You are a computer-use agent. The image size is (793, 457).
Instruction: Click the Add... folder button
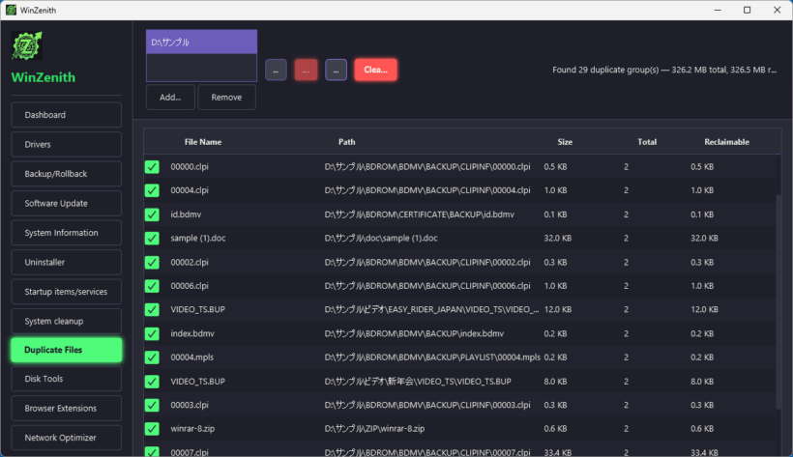[x=170, y=97]
